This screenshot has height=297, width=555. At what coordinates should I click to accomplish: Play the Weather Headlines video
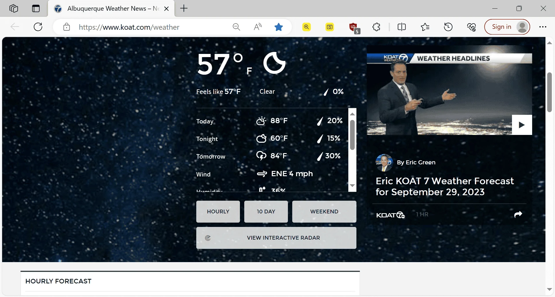click(522, 125)
